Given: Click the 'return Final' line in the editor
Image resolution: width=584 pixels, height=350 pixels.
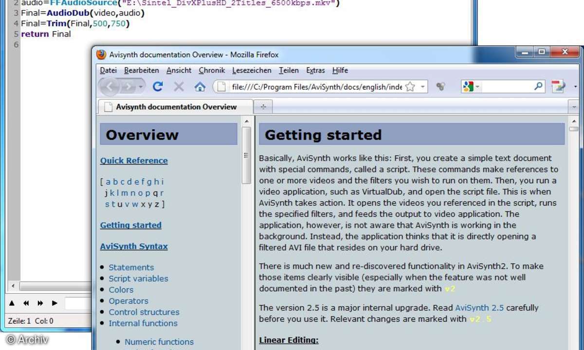Looking at the screenshot, I should click(x=46, y=34).
